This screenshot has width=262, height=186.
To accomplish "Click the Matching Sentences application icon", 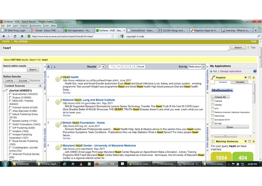I will pyautogui.click(x=213, y=141).
